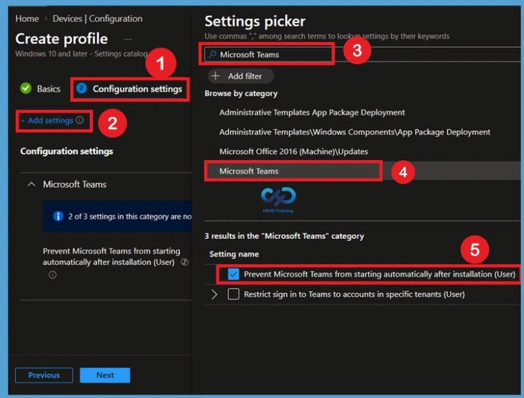Click the copy icon beside Prevent Teams setting
Image resolution: width=524 pixels, height=398 pixels.
[x=185, y=262]
